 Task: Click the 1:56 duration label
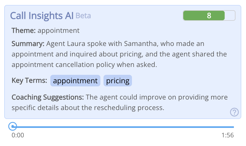click(228, 135)
